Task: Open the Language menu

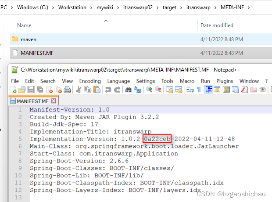Action: (x=118, y=81)
